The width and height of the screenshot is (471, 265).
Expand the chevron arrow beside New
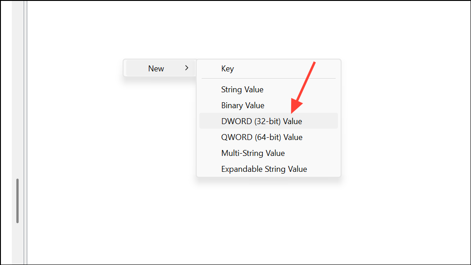pyautogui.click(x=187, y=68)
